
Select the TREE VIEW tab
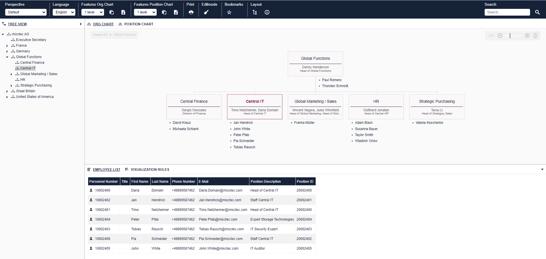(17, 24)
